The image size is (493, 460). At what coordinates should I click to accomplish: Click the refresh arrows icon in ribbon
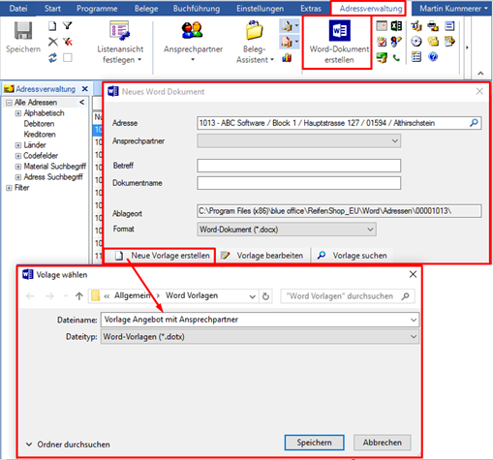click(52, 58)
